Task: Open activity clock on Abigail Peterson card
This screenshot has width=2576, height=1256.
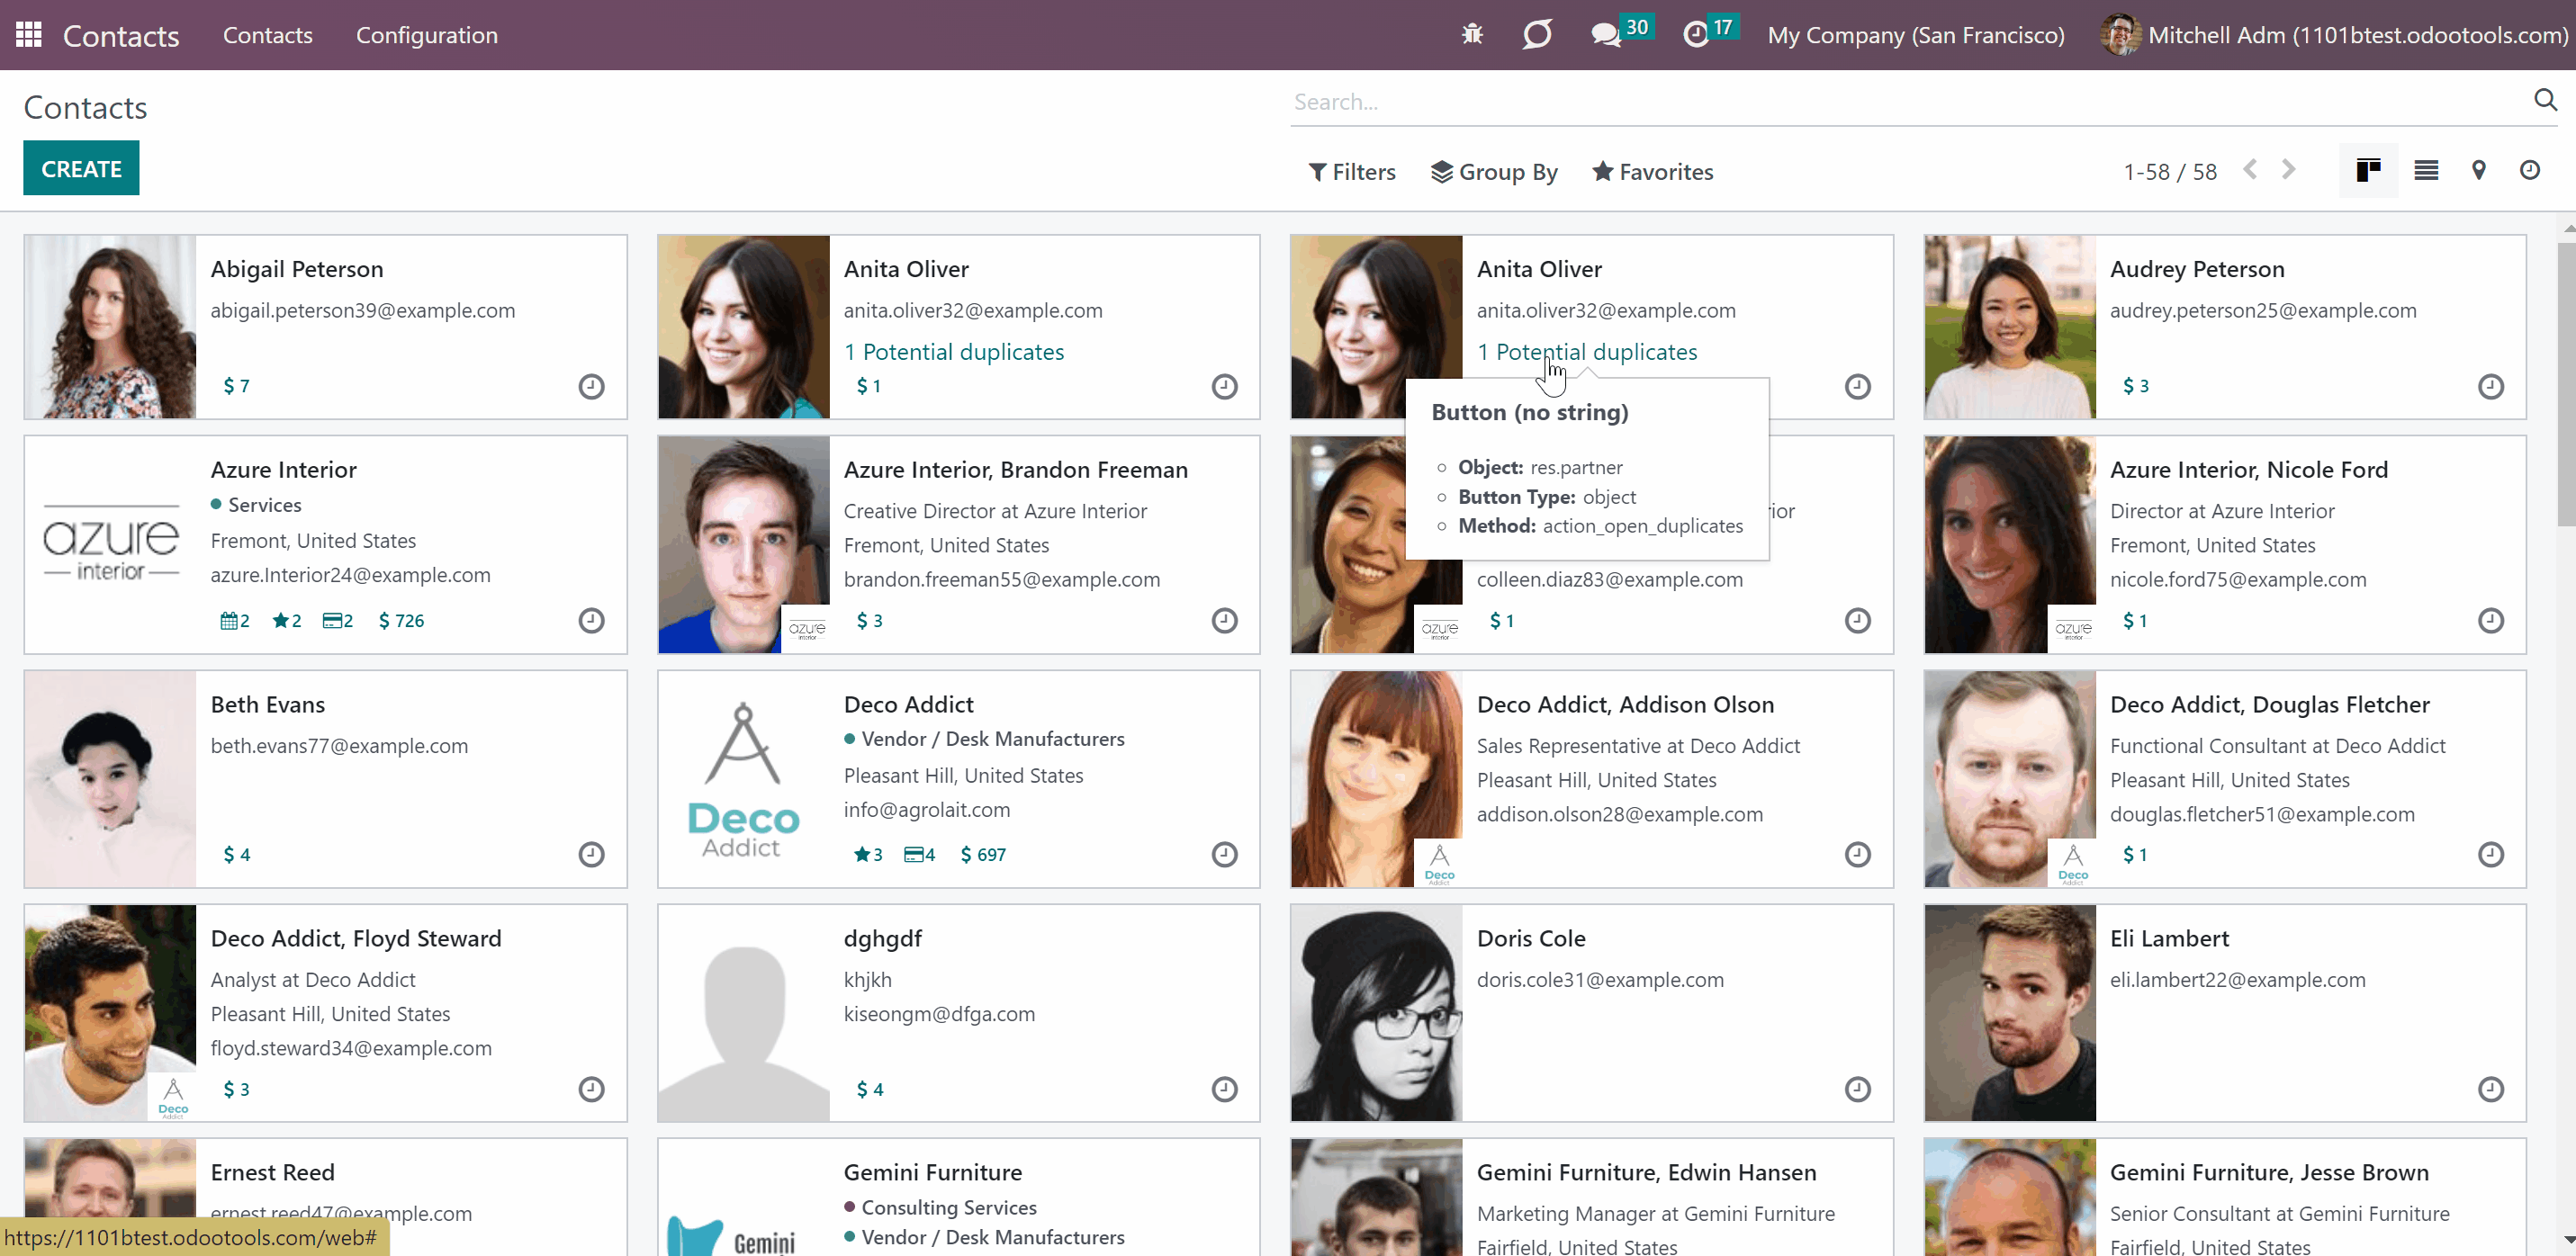Action: 592,386
